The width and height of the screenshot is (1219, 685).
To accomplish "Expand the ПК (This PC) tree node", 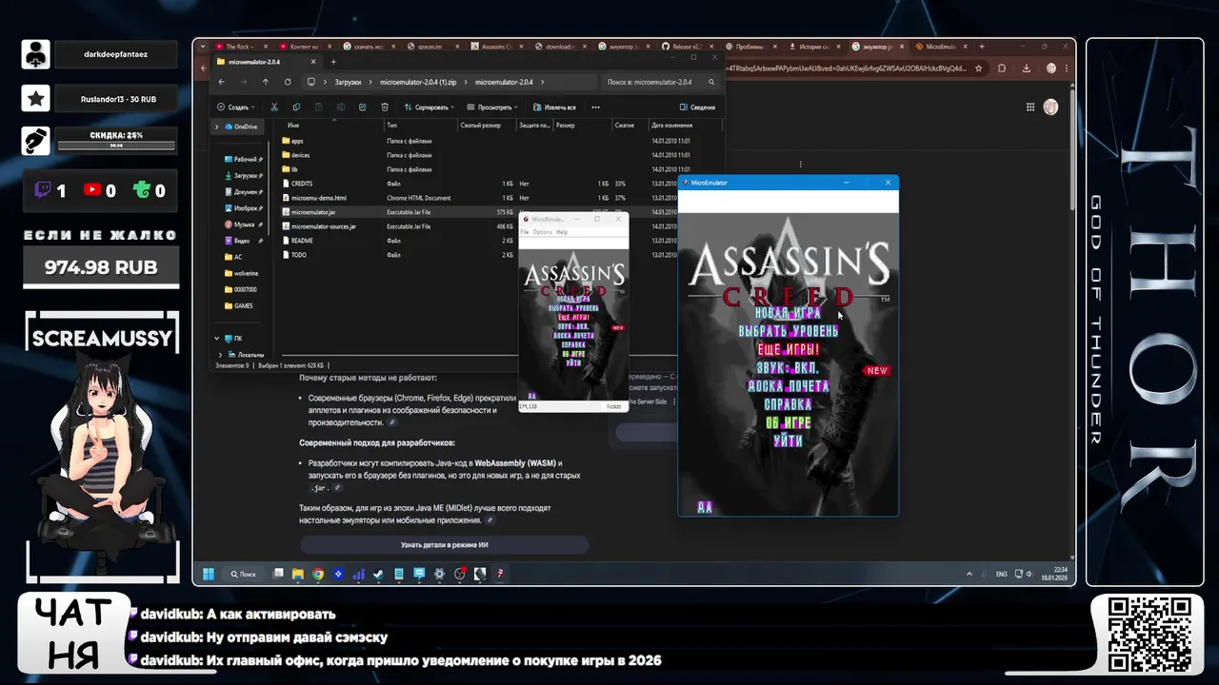I will point(217,338).
